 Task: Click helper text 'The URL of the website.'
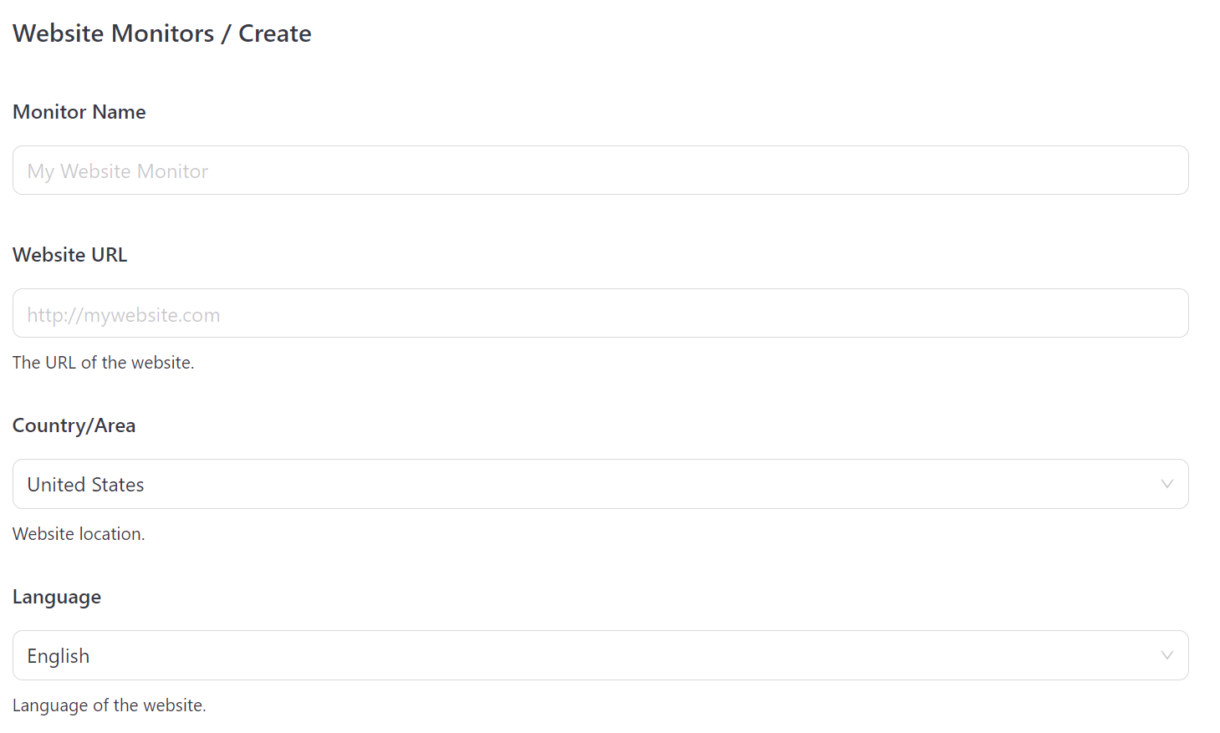click(x=104, y=363)
